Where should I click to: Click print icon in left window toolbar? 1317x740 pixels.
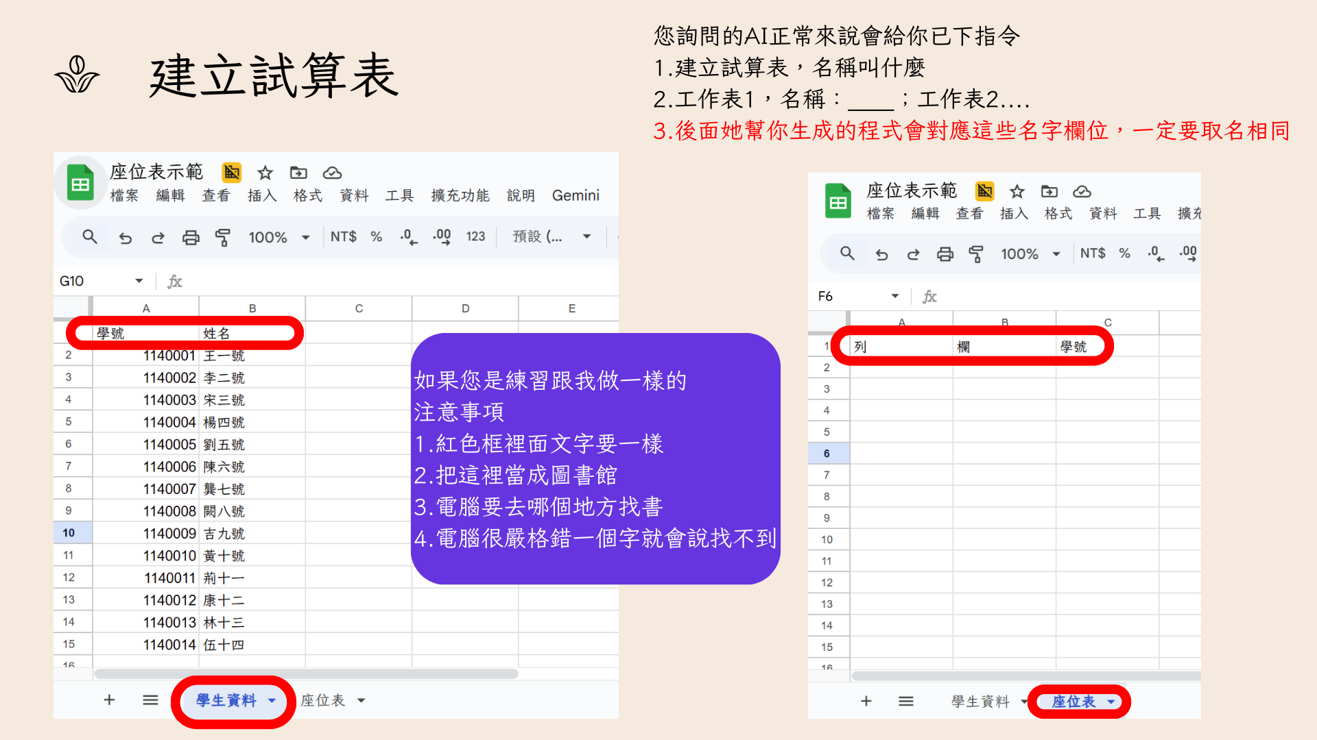point(191,238)
